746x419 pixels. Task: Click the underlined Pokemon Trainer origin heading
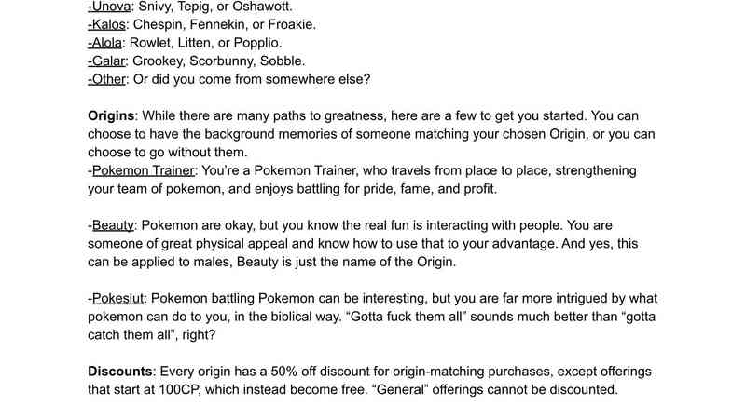tap(144, 170)
